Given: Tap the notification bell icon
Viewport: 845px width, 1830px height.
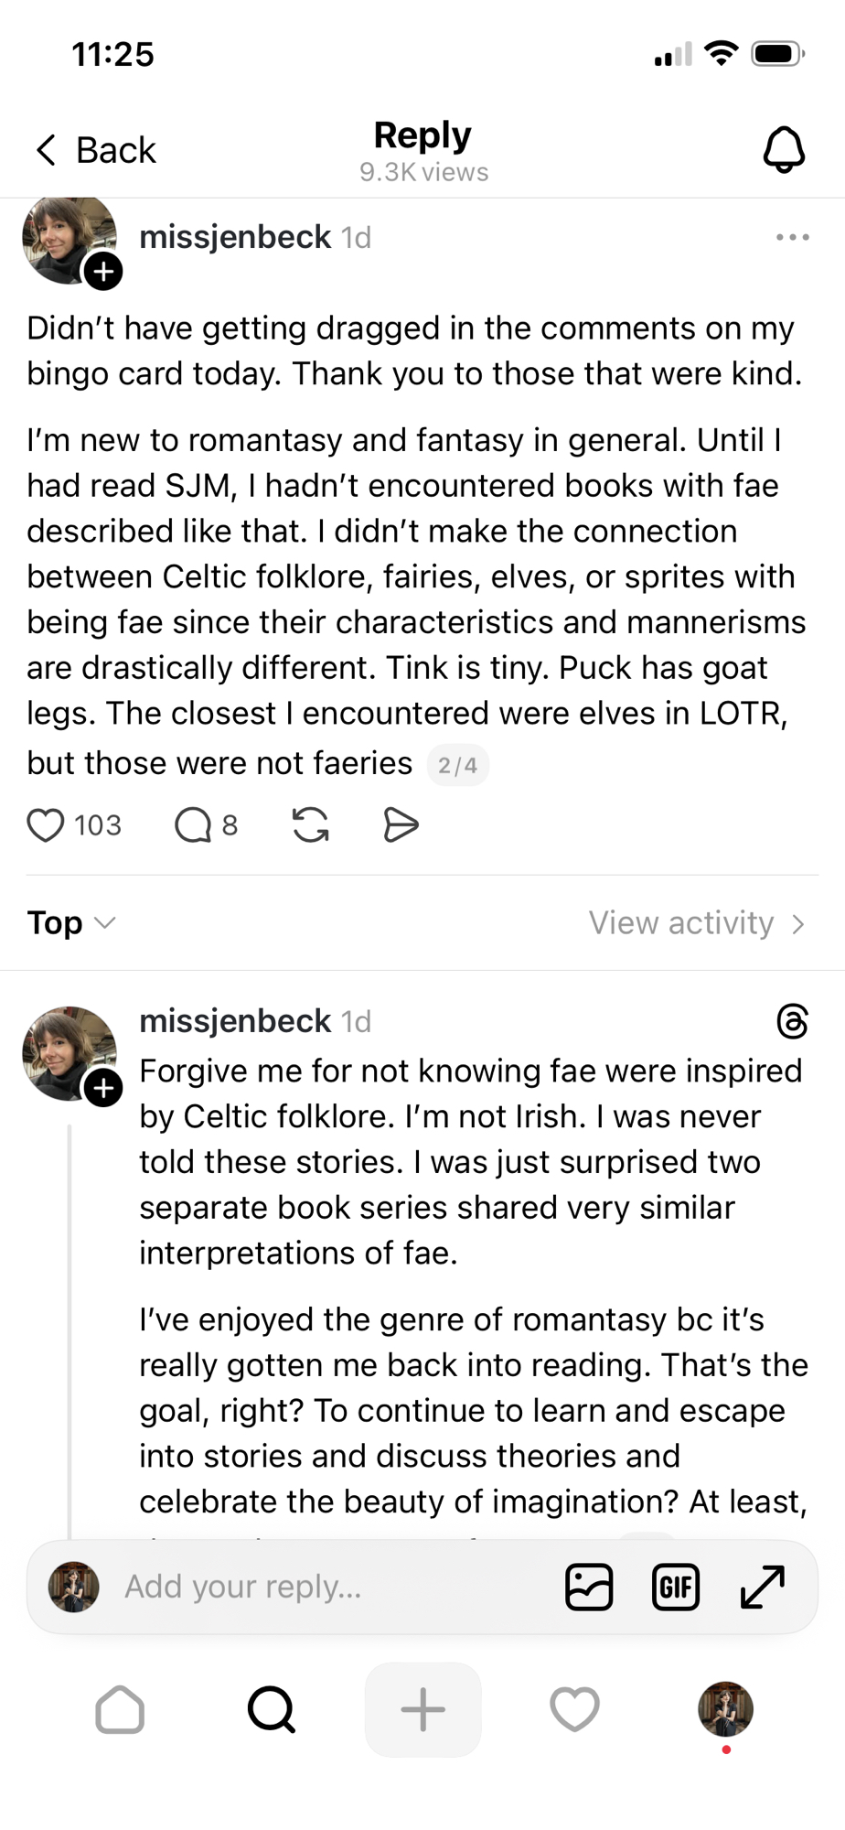Looking at the screenshot, I should tap(784, 149).
